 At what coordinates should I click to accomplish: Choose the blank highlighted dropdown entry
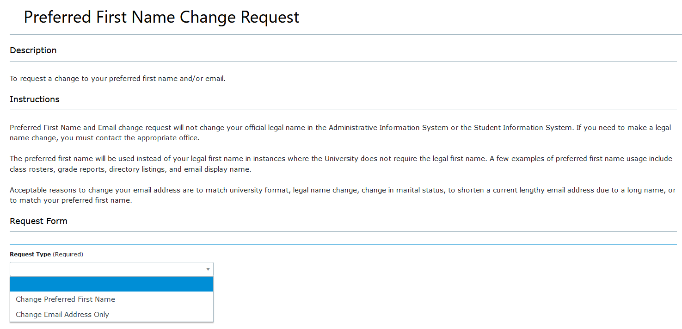(111, 284)
